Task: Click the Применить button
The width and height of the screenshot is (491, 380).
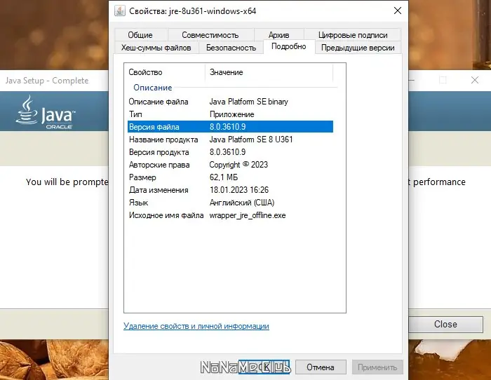Action: pos(377,367)
